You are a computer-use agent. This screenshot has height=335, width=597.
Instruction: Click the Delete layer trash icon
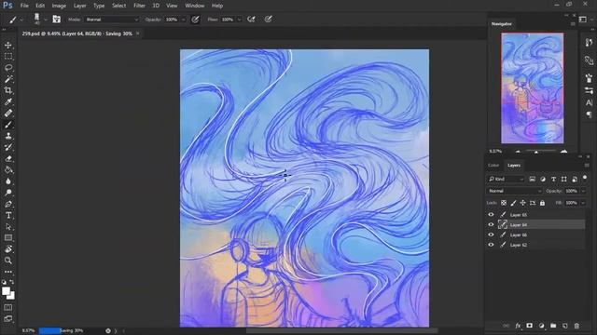pos(576,326)
